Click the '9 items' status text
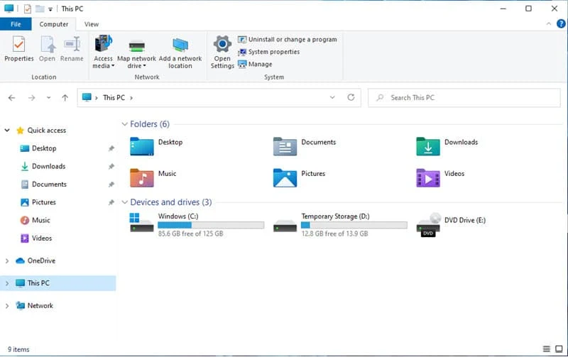Image resolution: width=568 pixels, height=357 pixels. coord(18,349)
